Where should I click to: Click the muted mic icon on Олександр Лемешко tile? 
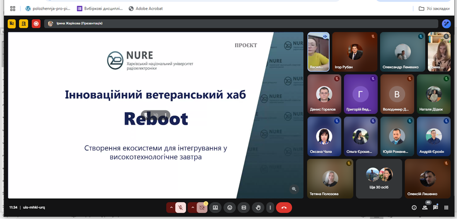420,37
